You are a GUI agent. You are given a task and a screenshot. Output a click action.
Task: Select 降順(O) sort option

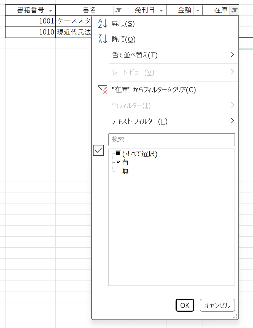[123, 39]
